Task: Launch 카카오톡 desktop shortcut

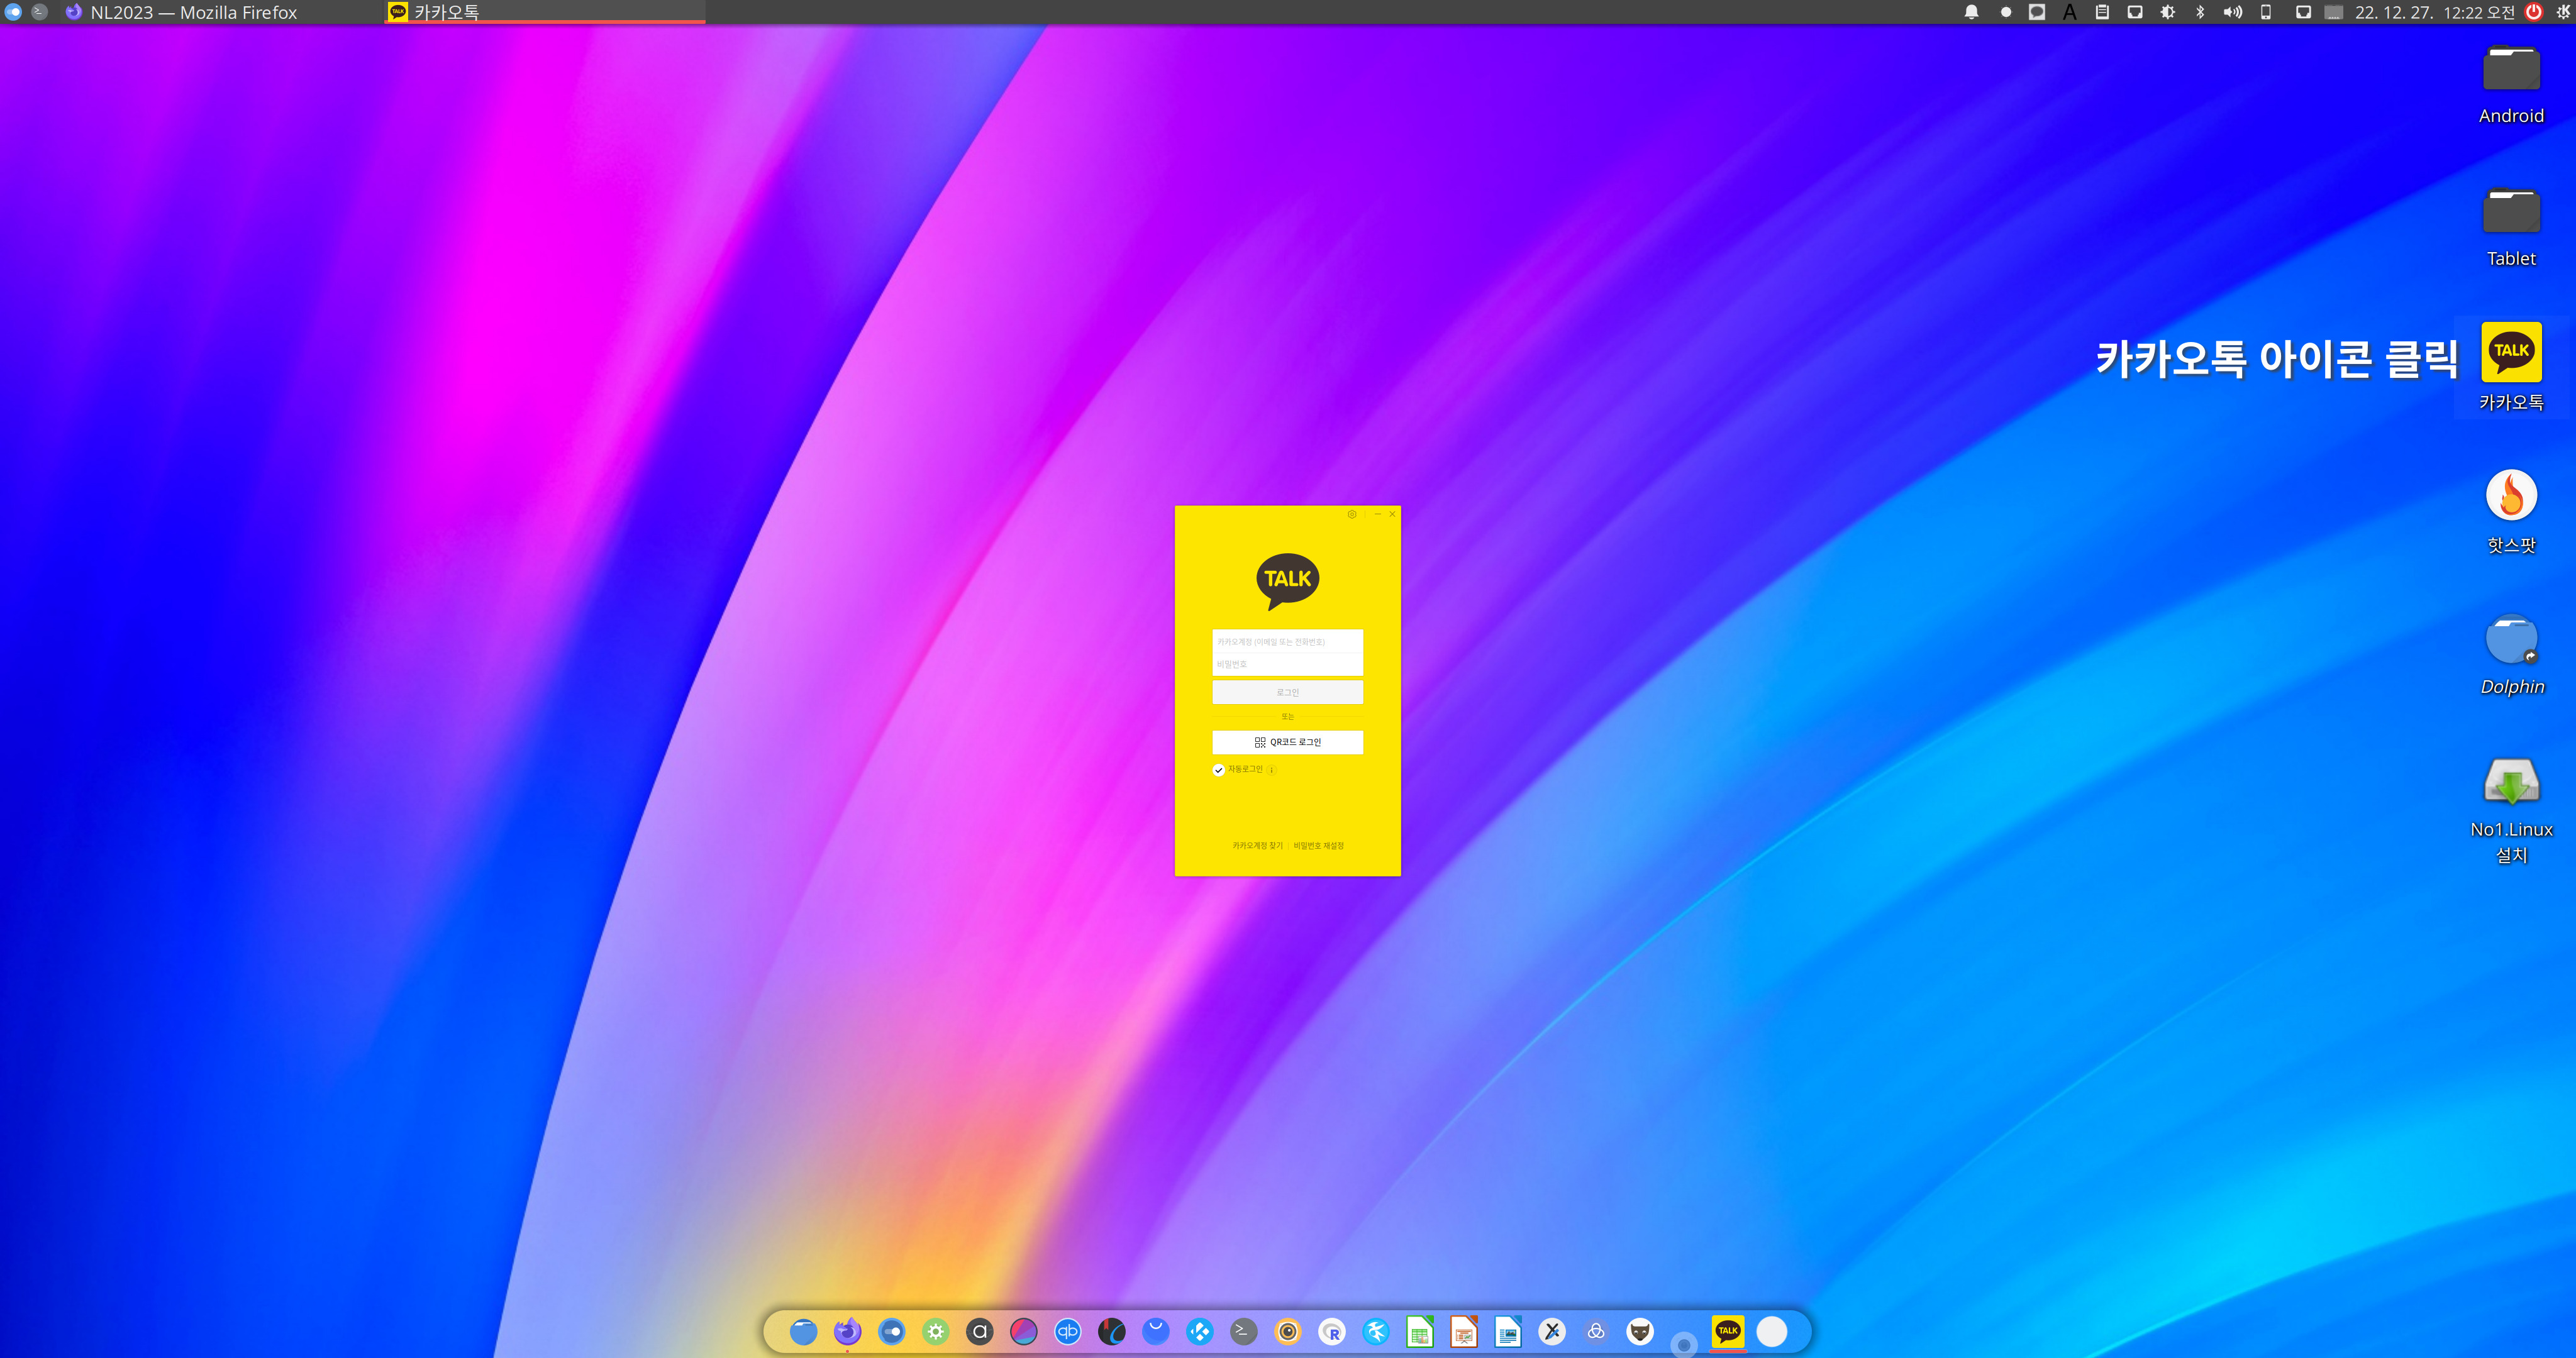Action: tap(2511, 367)
